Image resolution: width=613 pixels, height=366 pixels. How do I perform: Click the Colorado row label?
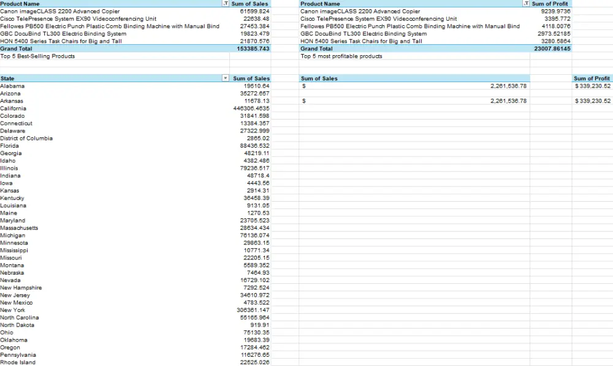coord(12,116)
